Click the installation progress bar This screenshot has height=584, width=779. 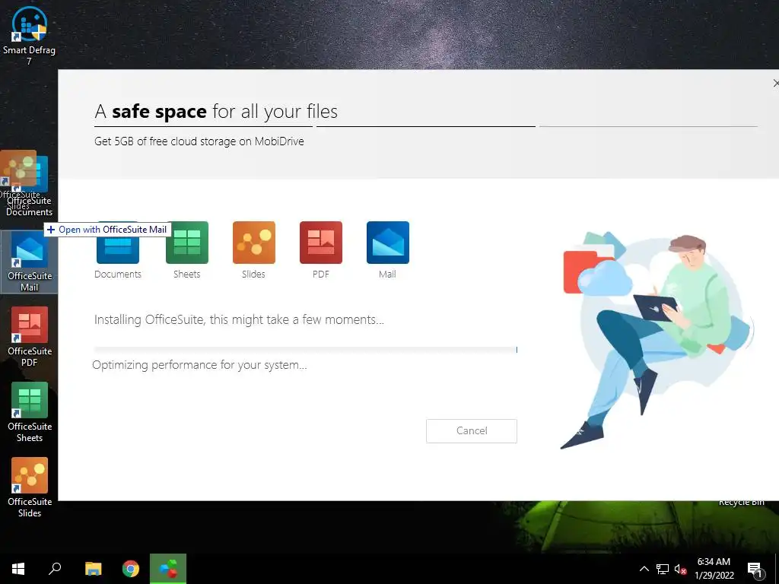(x=306, y=350)
